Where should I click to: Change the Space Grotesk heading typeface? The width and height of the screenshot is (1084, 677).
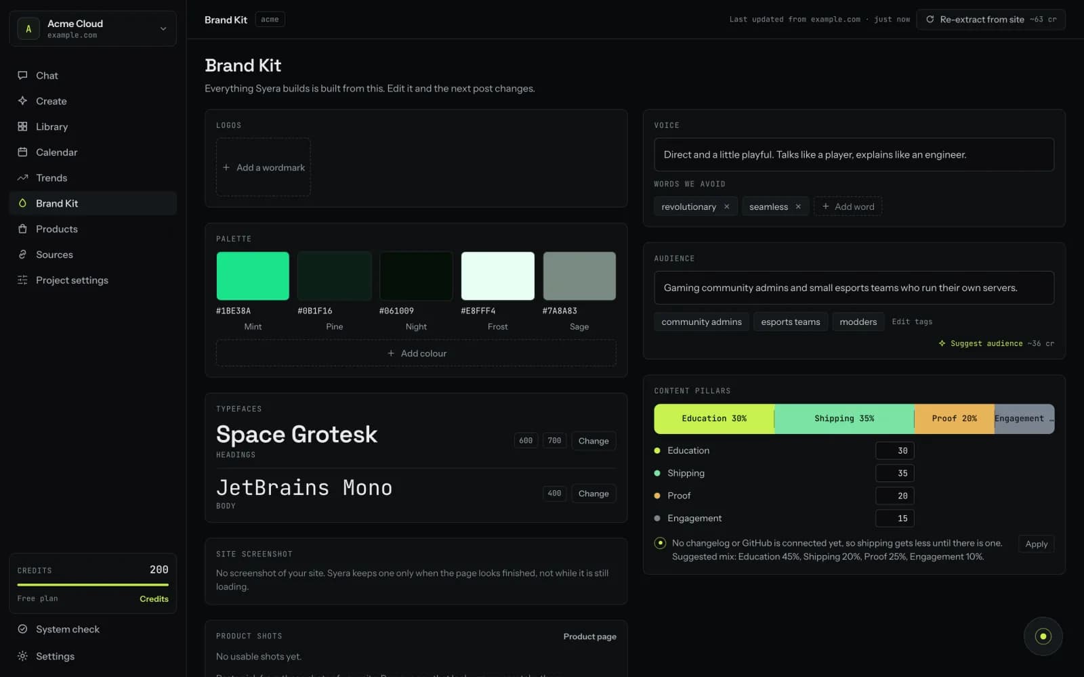593,441
